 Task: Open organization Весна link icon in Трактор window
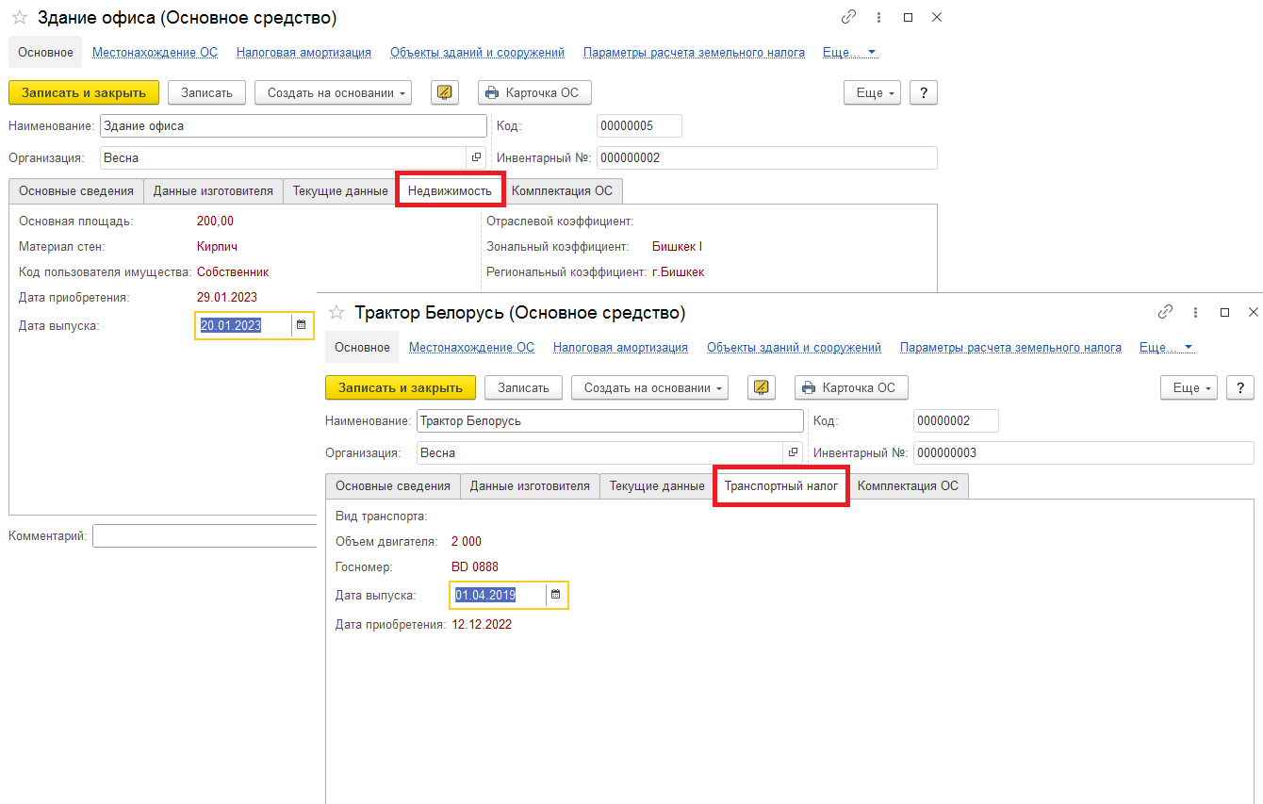point(793,452)
